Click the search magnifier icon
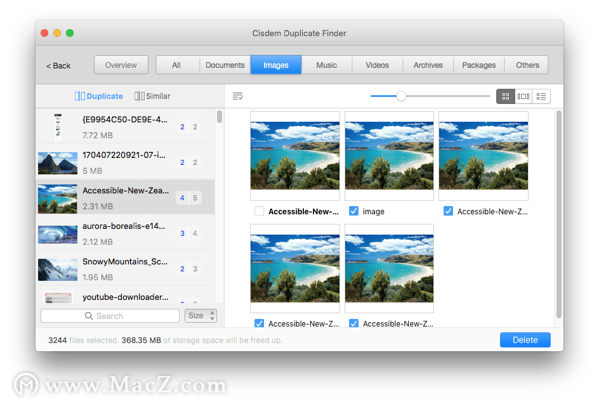599x402 pixels. point(89,316)
